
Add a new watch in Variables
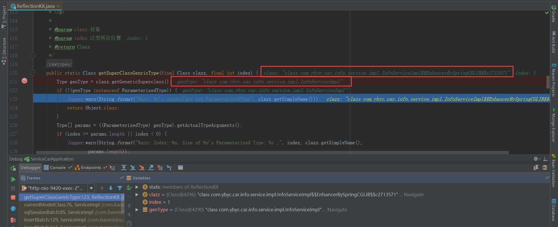tap(129, 188)
